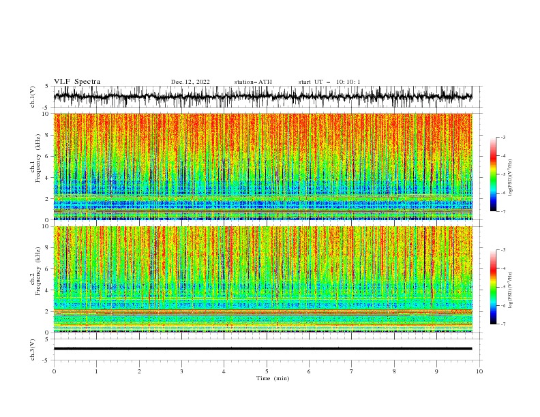This screenshot has height=417, width=540.
Task: Click the ch.3 flat voltage trace
Action: pyautogui.click(x=262, y=349)
